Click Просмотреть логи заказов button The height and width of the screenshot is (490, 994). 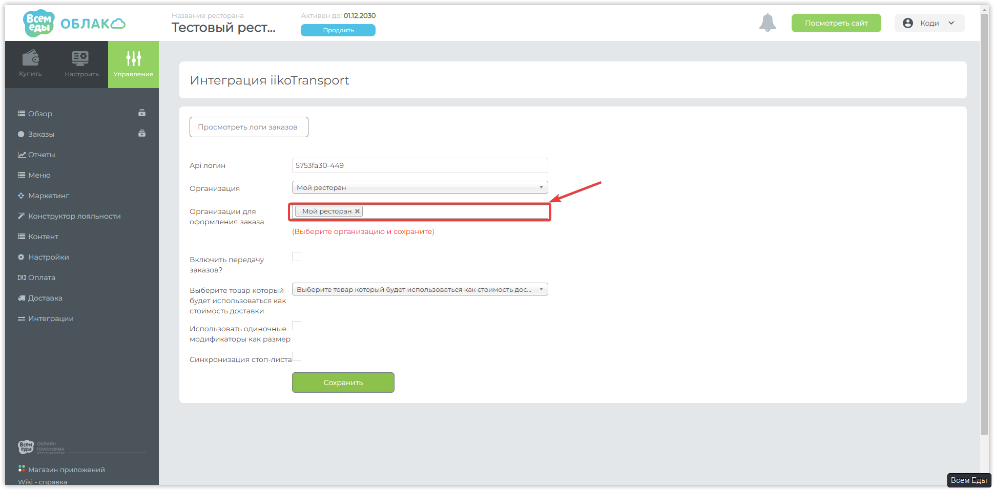249,127
